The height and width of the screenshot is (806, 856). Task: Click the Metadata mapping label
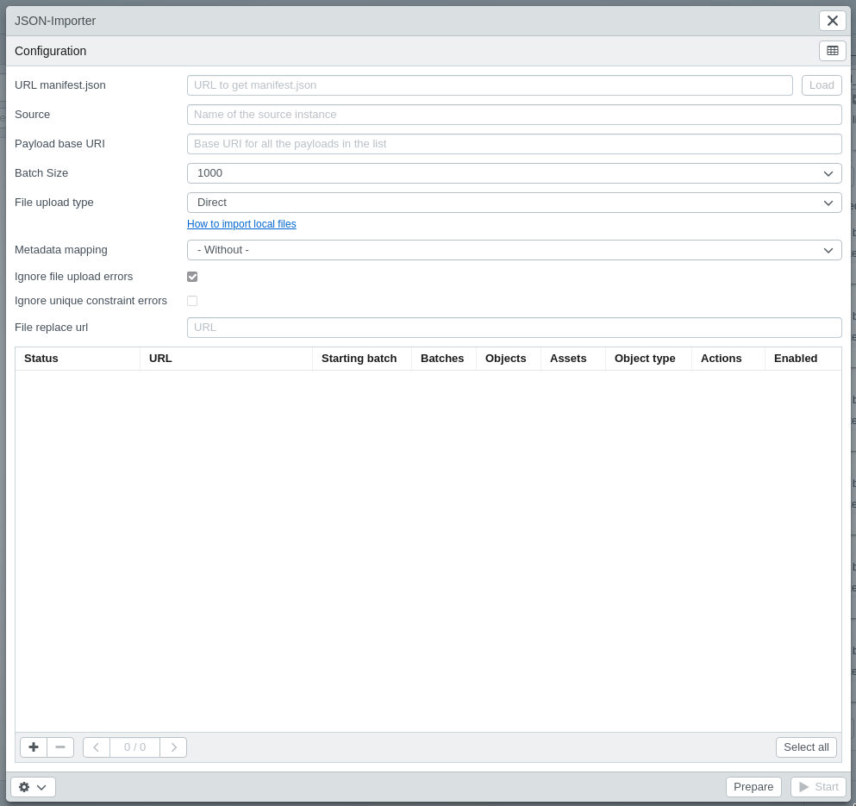pyautogui.click(x=61, y=250)
